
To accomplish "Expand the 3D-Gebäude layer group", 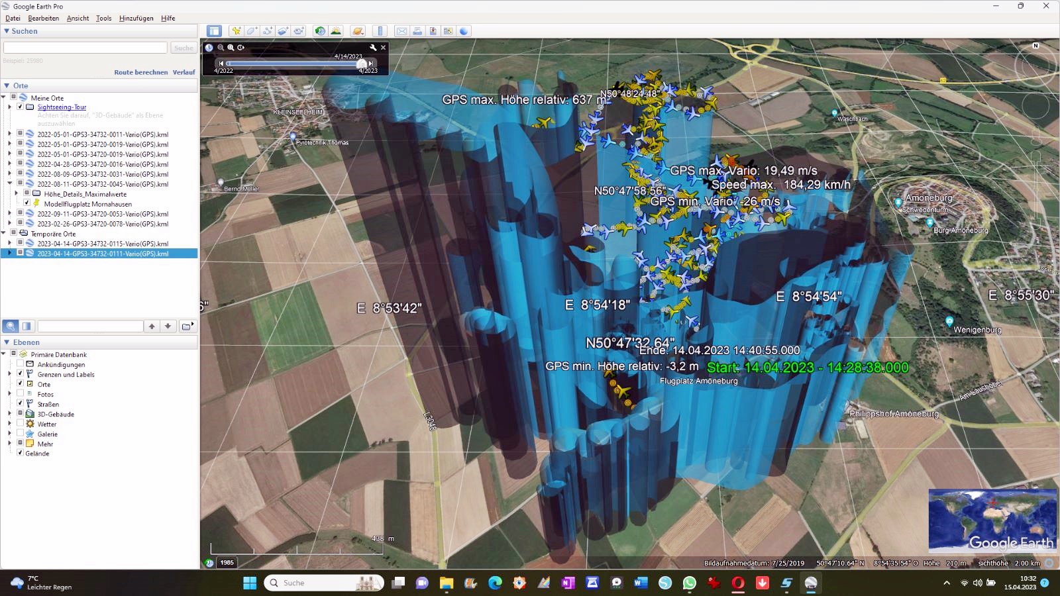I will pos(10,413).
